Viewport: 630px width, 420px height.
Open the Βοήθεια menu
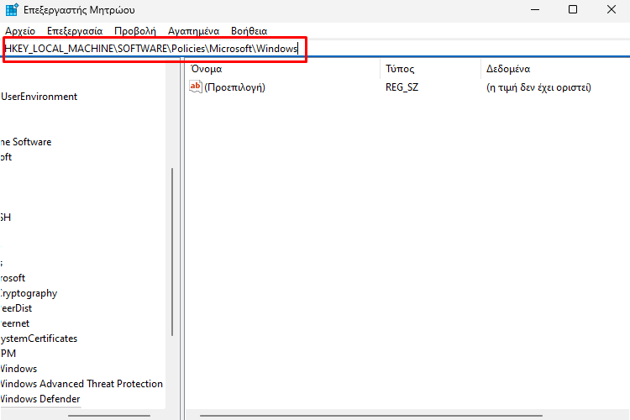pyautogui.click(x=249, y=31)
